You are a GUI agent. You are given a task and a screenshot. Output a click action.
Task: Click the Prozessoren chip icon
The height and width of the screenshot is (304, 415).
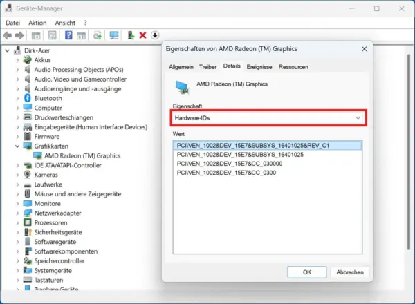click(28, 222)
